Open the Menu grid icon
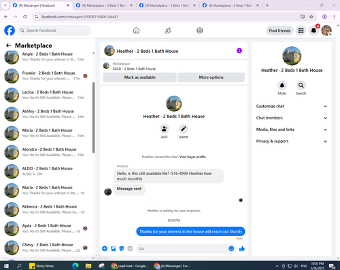 click(x=301, y=31)
